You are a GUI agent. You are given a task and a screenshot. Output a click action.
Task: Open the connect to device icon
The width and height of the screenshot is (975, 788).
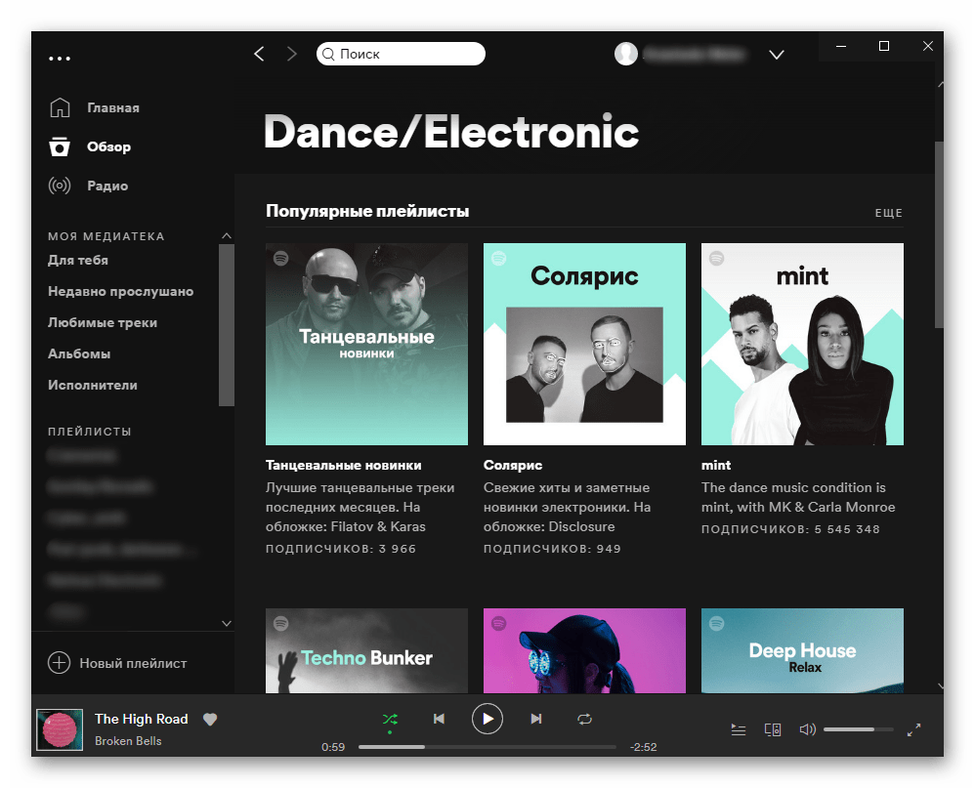(772, 729)
